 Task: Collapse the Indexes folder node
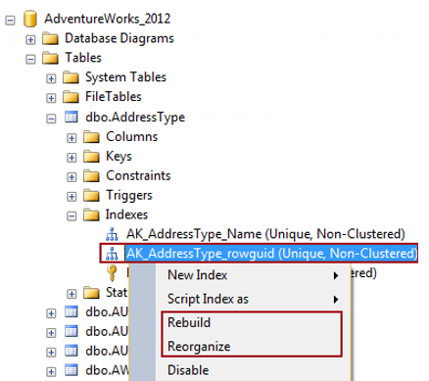71,216
